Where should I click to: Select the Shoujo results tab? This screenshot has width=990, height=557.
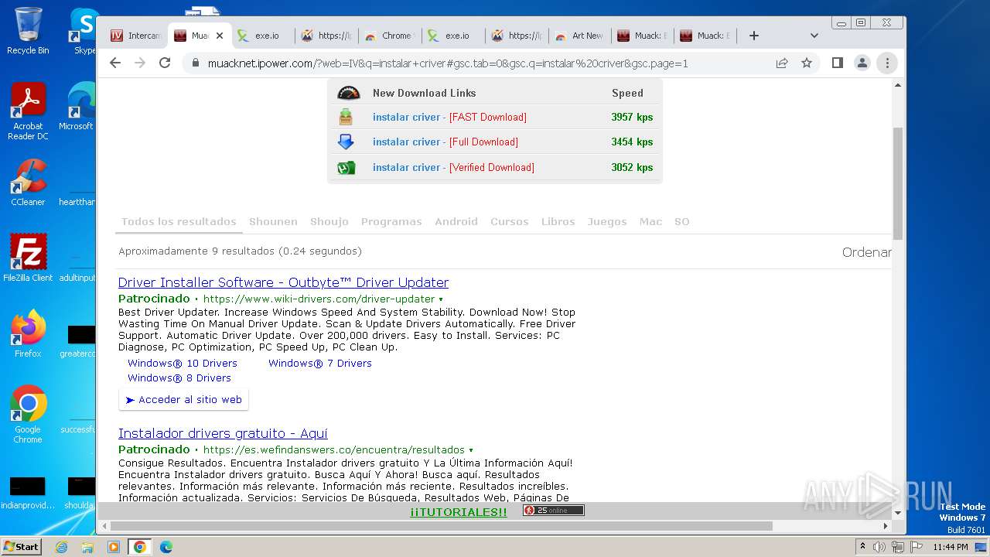pos(329,221)
